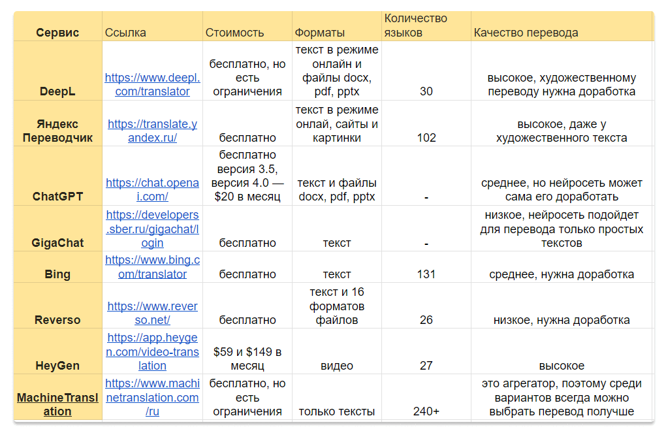Open the translate.yandex.ru link

pyautogui.click(x=153, y=131)
